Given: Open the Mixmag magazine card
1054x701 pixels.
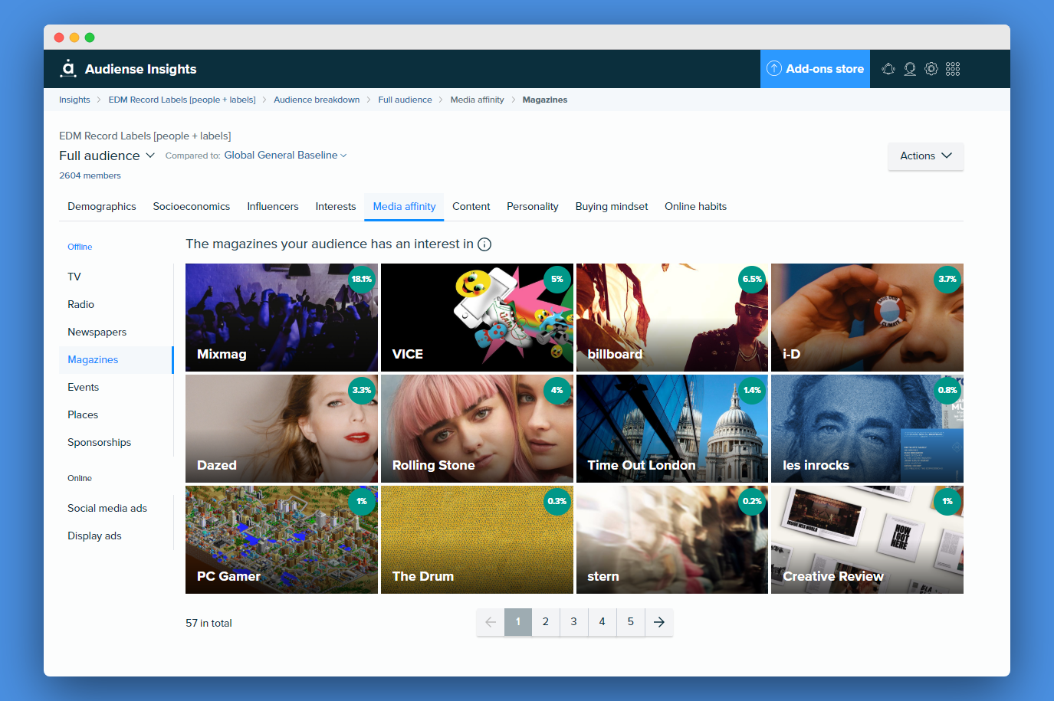Looking at the screenshot, I should click(x=281, y=317).
